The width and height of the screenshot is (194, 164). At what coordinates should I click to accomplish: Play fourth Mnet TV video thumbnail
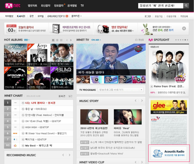[125, 80]
